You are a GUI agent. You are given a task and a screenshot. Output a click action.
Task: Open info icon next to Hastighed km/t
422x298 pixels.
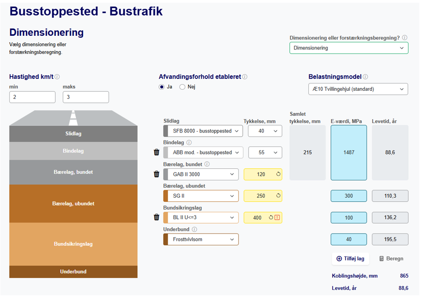(57, 77)
